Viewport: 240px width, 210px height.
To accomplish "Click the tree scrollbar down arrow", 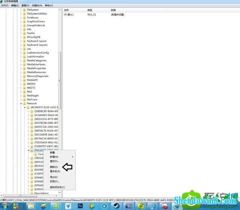I will click(x=60, y=192).
